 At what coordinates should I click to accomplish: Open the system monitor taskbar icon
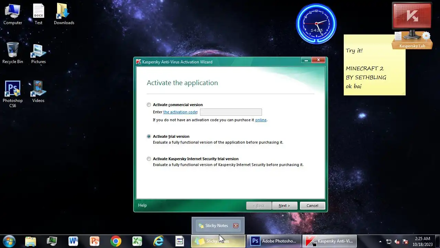point(52,241)
